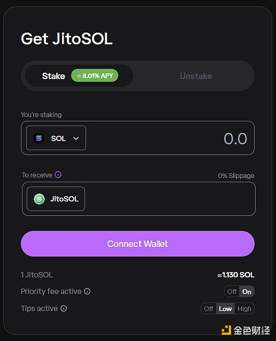Switch to the Stake tab
The image size is (276, 341).
(79, 76)
